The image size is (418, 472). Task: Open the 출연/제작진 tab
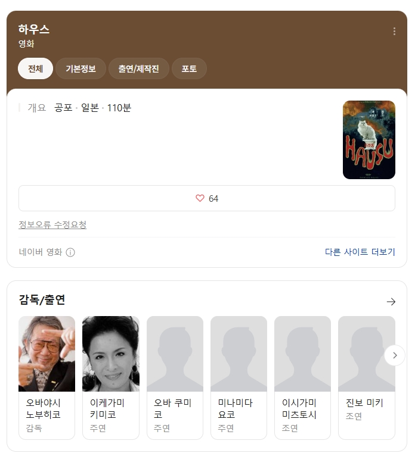coord(139,68)
